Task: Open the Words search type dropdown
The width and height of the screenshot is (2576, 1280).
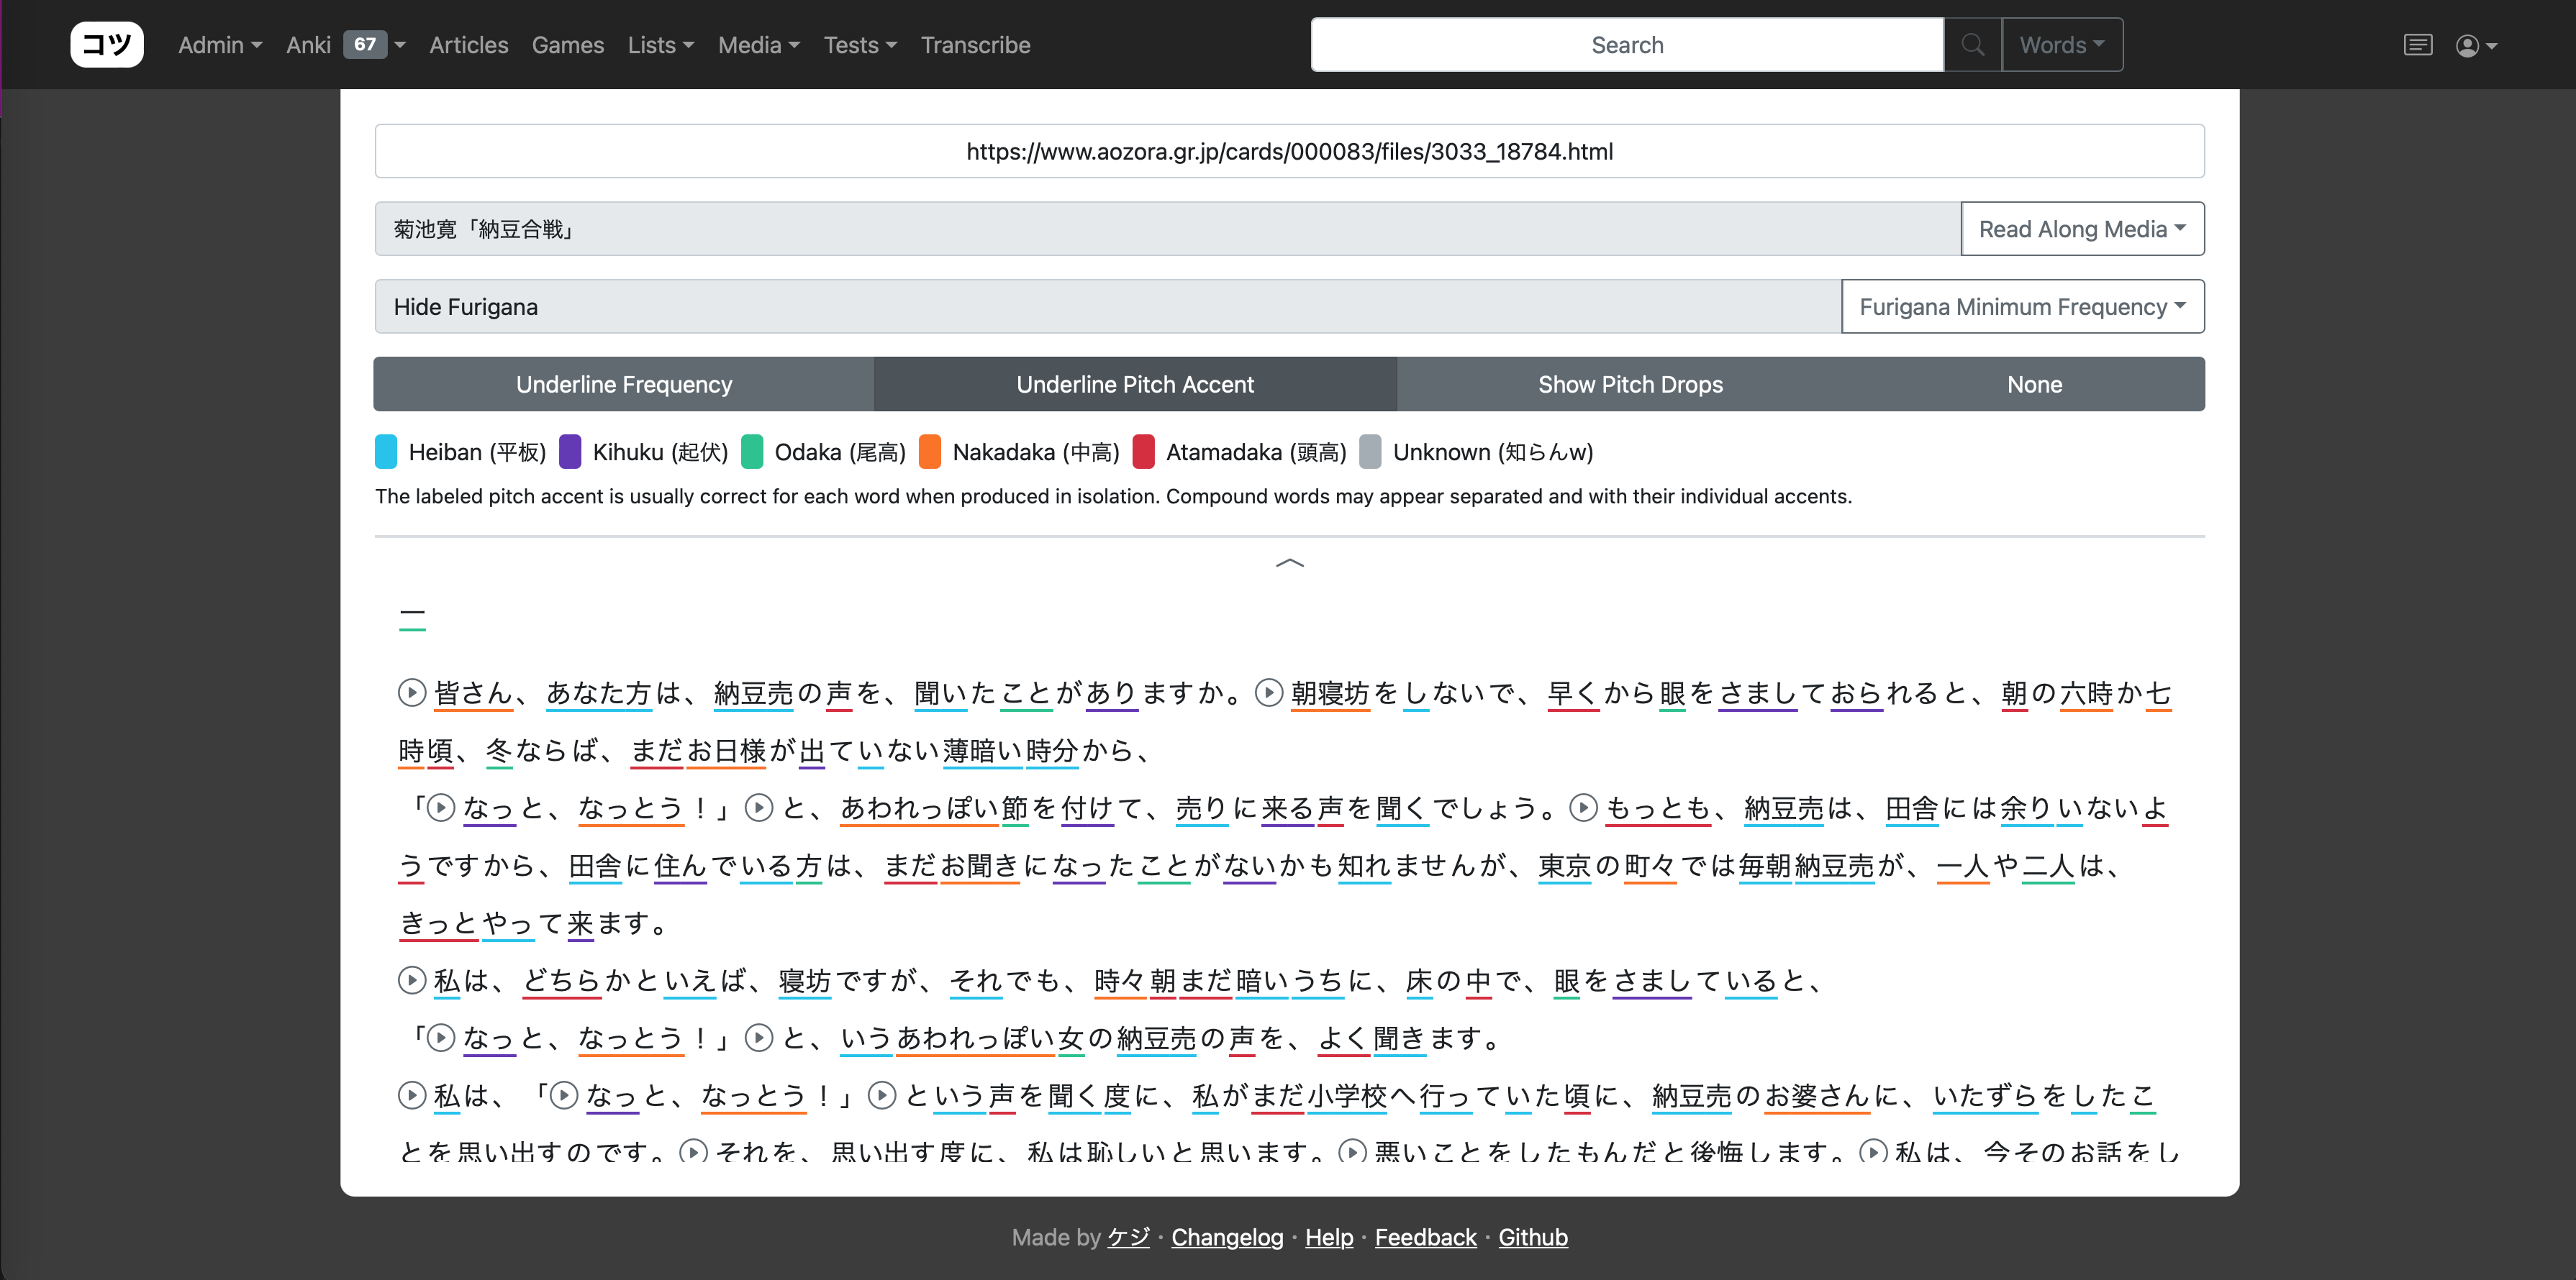Action: [x=2061, y=45]
